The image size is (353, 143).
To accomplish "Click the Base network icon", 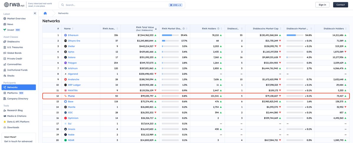I will coord(66,102).
